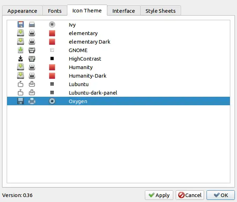
Task: Cancel the settings dialog
Action: (x=190, y=195)
